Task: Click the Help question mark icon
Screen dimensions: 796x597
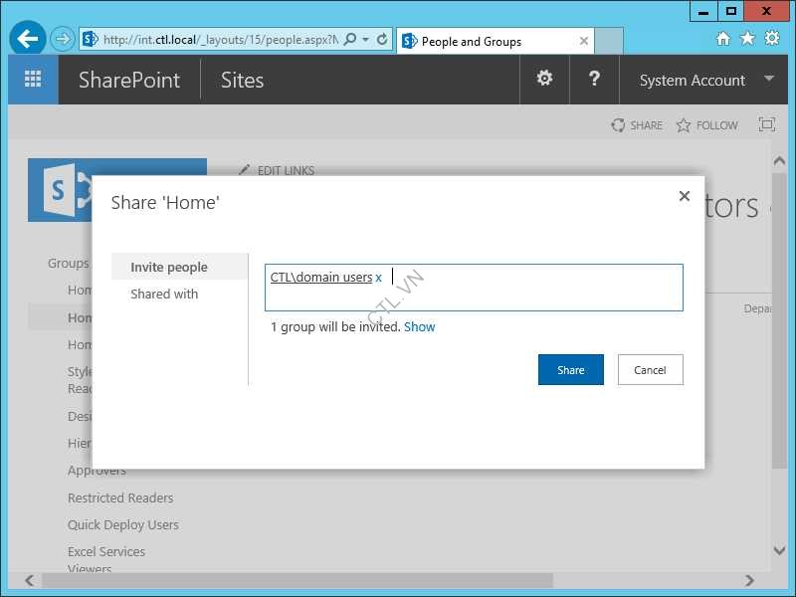Action: click(x=594, y=79)
